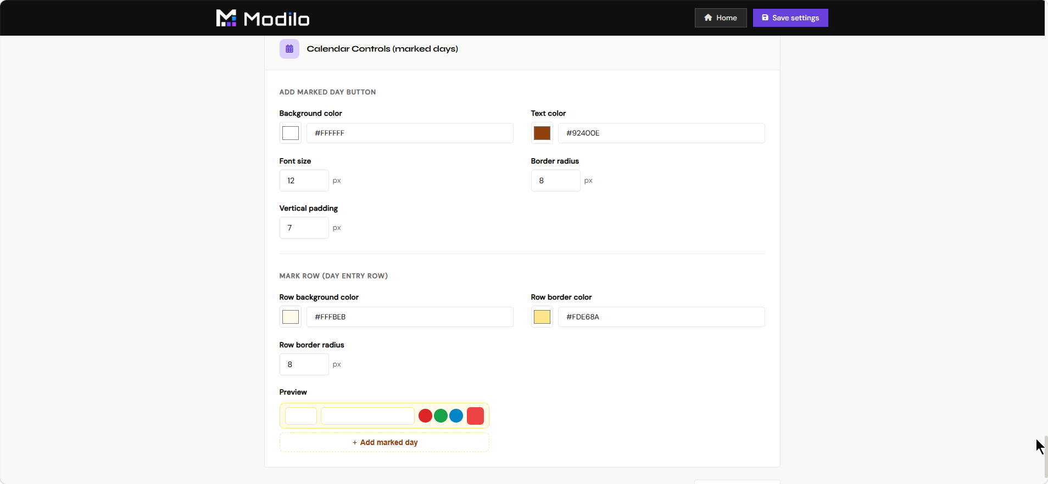The width and height of the screenshot is (1048, 484).
Task: Click the MARK ROW (DAY ENTRY ROW) section label
Action: (333, 276)
